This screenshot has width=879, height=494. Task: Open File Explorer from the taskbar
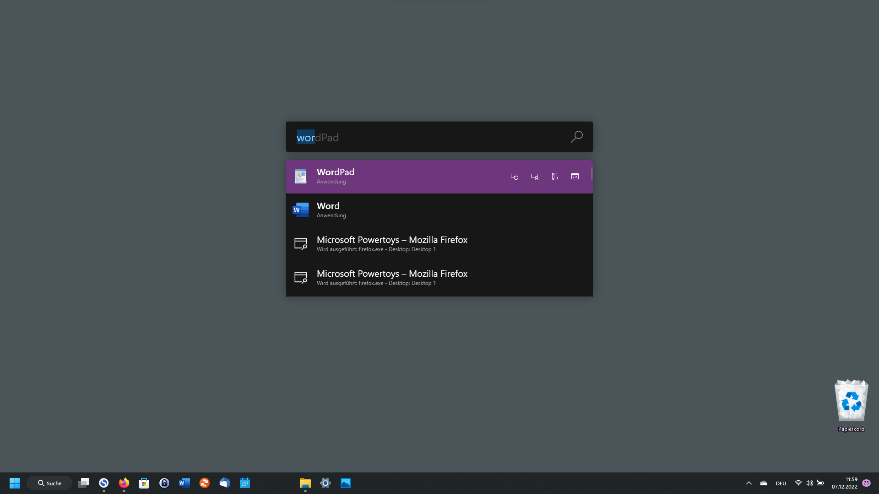[x=305, y=483]
